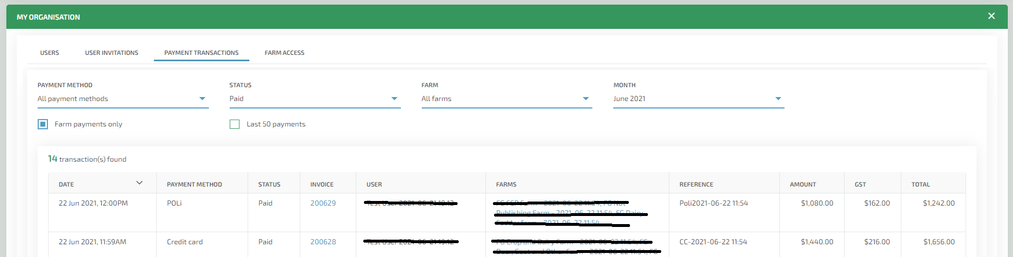
Task: Click reference CC-2021-06-22 11:54
Action: coord(713,242)
